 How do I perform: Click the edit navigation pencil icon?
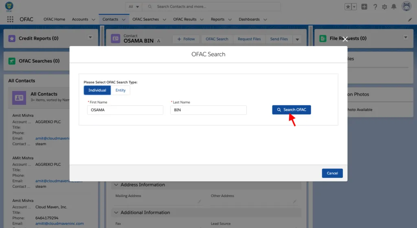(x=410, y=20)
